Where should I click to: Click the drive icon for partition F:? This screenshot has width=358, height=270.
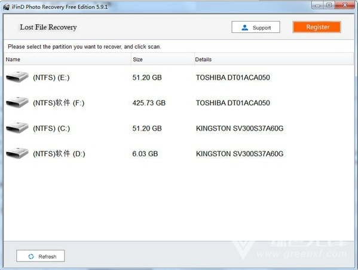pos(17,102)
